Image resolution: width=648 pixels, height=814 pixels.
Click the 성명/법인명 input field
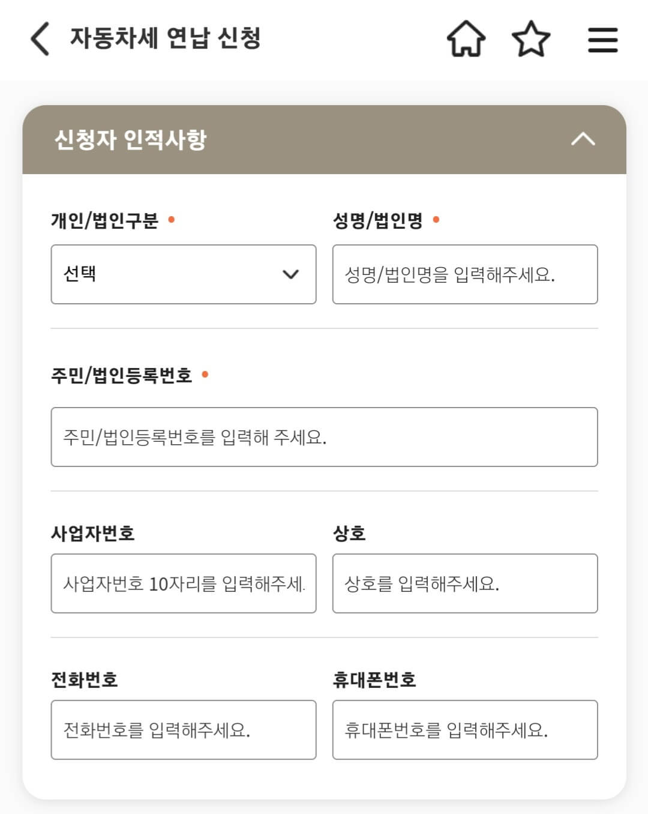pyautogui.click(x=464, y=275)
